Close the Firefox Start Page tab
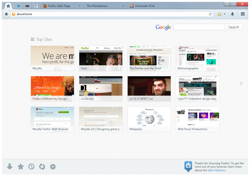Image resolution: width=250 pixels, height=176 pixels. click(x=79, y=6)
